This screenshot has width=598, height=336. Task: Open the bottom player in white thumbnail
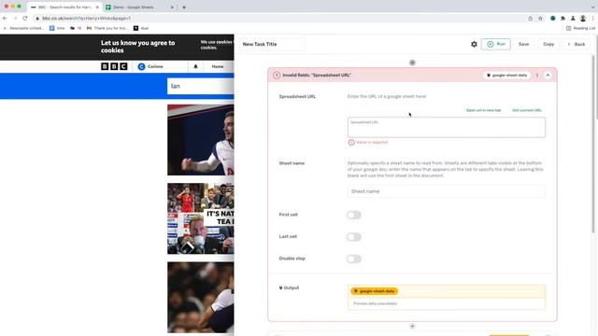pos(201,297)
